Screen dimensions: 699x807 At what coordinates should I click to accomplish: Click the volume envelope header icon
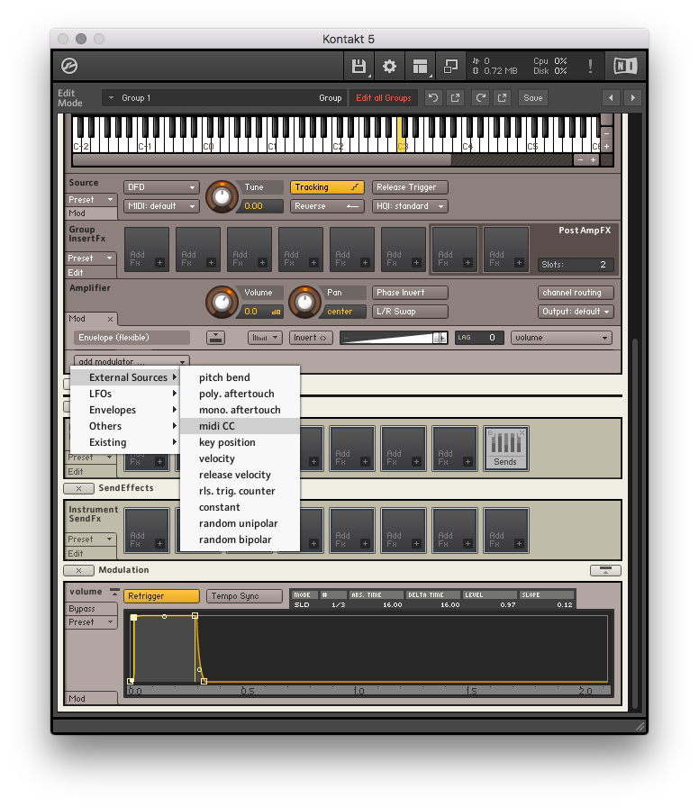(114, 592)
